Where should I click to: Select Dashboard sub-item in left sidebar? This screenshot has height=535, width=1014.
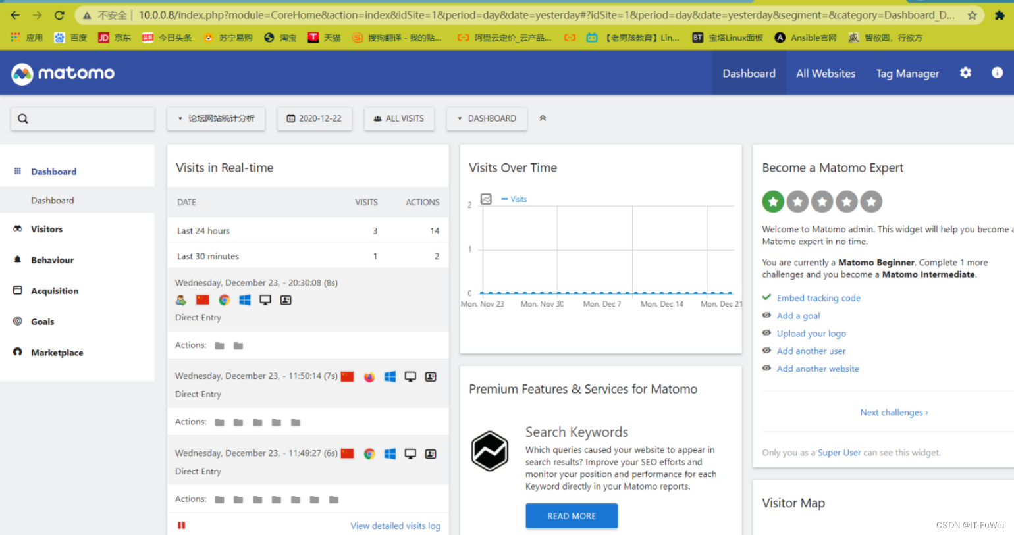(53, 201)
